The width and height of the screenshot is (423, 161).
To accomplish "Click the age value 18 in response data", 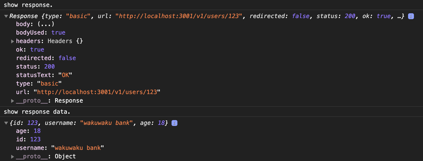I will (x=37, y=131).
